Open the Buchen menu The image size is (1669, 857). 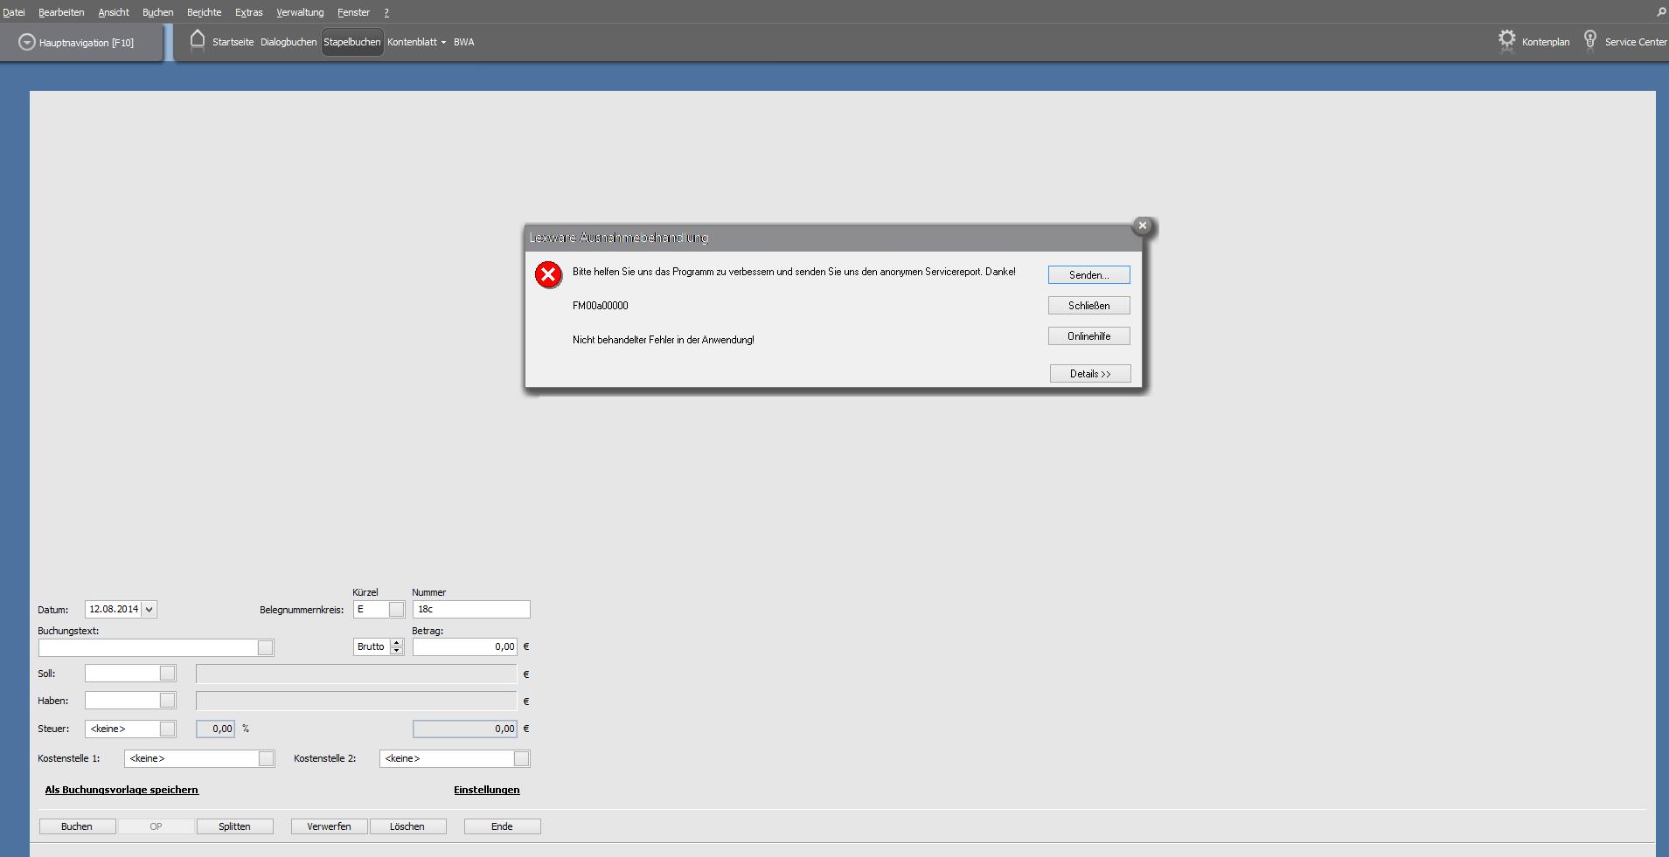pos(158,12)
